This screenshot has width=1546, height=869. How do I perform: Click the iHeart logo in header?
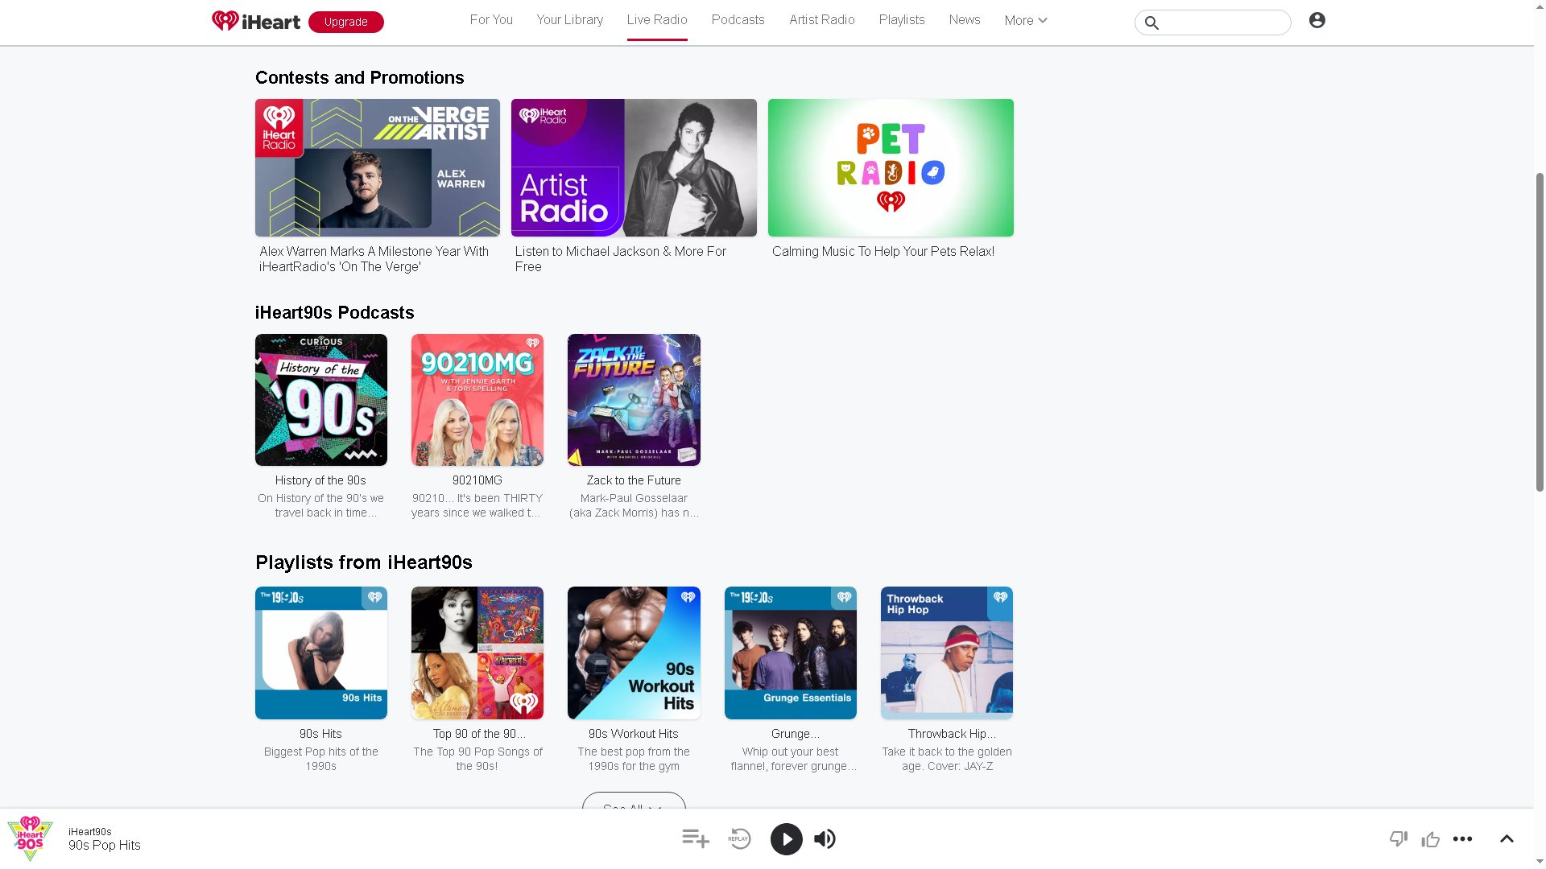coord(256,21)
